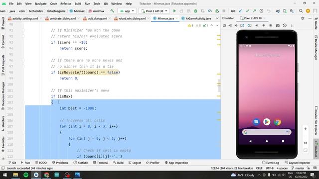Open Chrome from the Windows taskbar
The height and width of the screenshot is (179, 319).
pos(46,175)
